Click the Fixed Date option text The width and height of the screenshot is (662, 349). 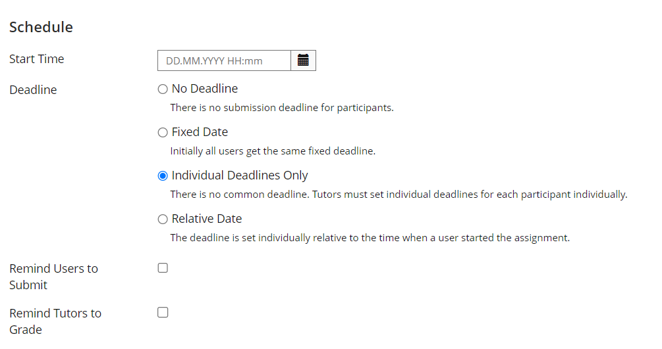200,132
